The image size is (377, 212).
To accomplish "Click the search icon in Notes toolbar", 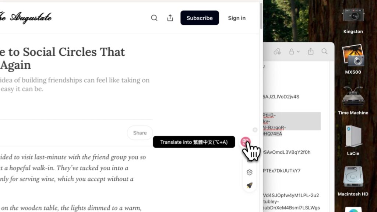I will [324, 51].
